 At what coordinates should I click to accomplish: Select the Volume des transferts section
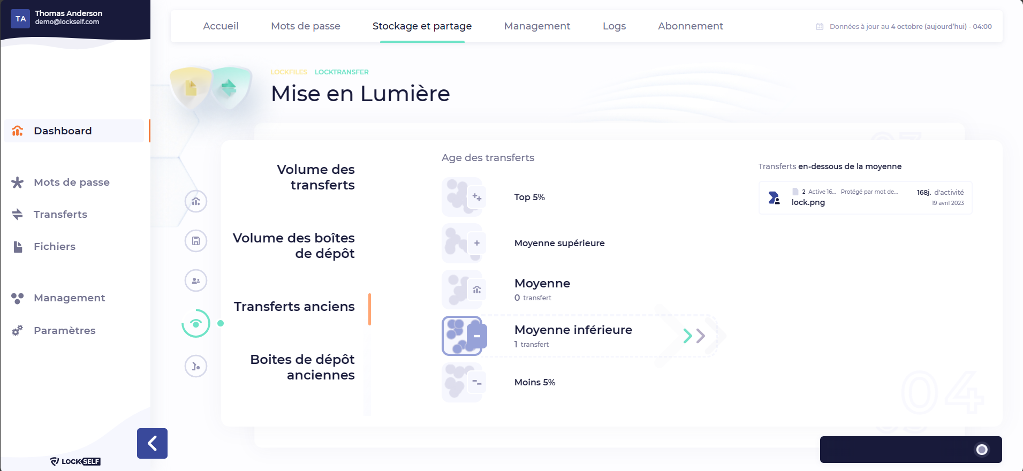[315, 177]
